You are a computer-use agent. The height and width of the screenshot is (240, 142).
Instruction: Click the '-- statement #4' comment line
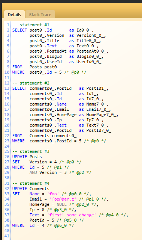[31, 183]
